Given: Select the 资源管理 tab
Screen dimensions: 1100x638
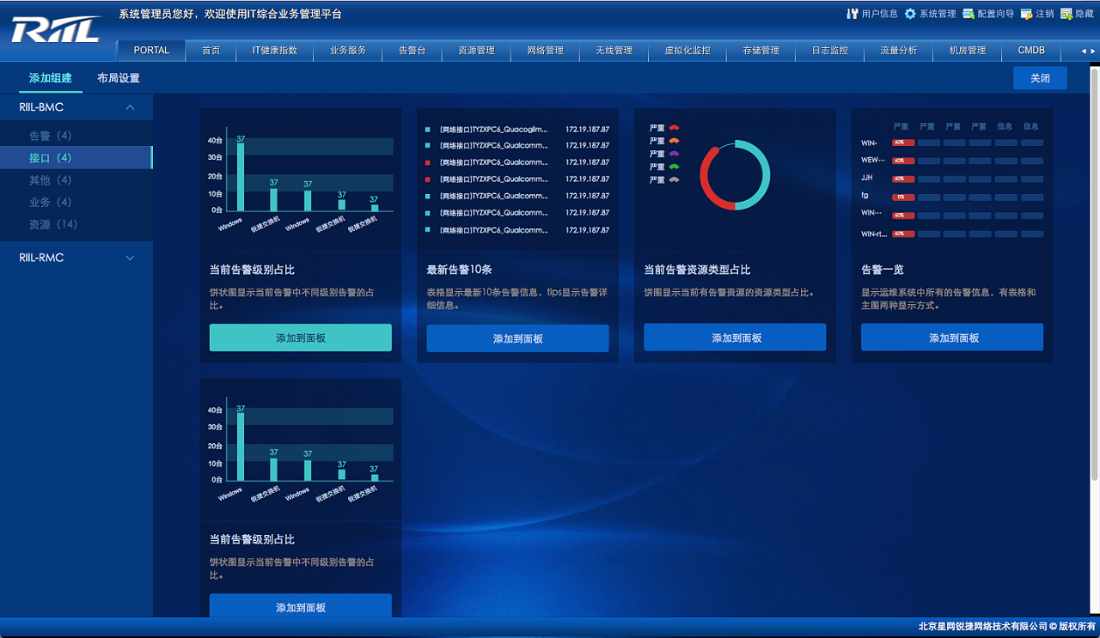Looking at the screenshot, I should tap(477, 51).
